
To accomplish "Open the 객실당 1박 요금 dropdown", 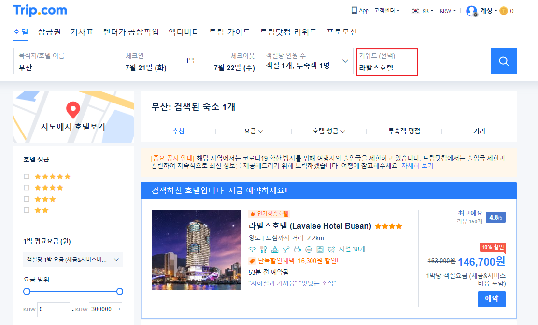I will tap(73, 260).
